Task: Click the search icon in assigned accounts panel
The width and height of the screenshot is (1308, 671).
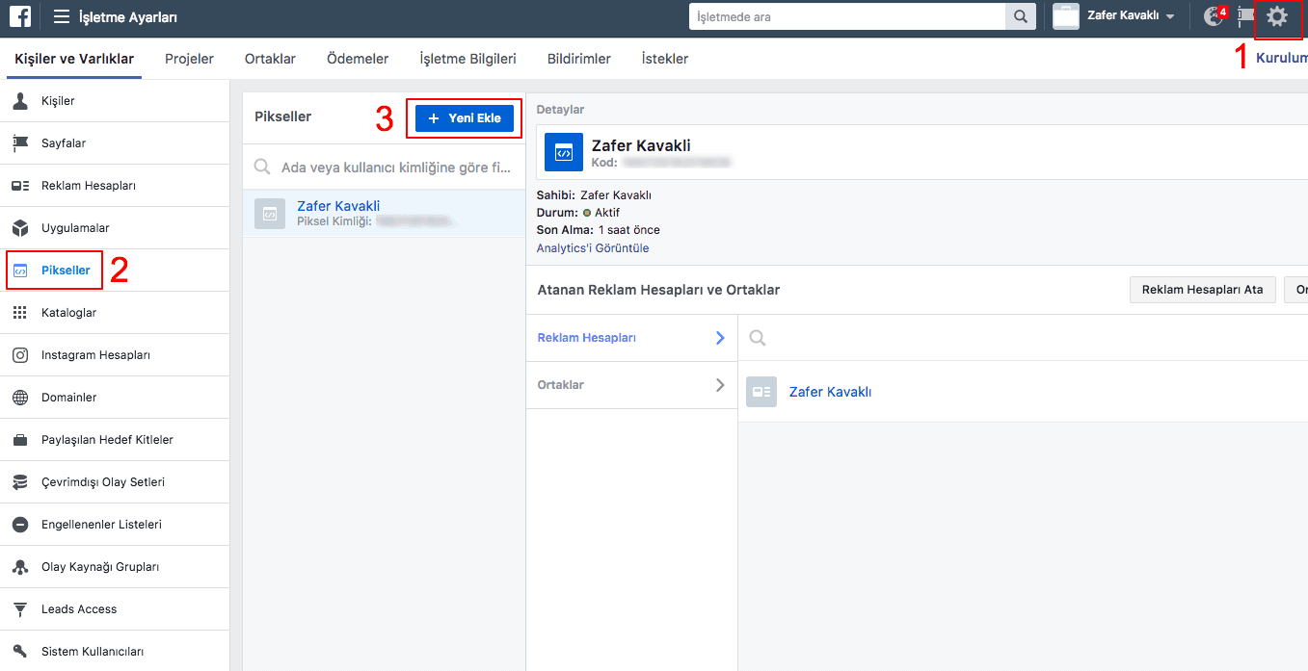Action: (758, 338)
